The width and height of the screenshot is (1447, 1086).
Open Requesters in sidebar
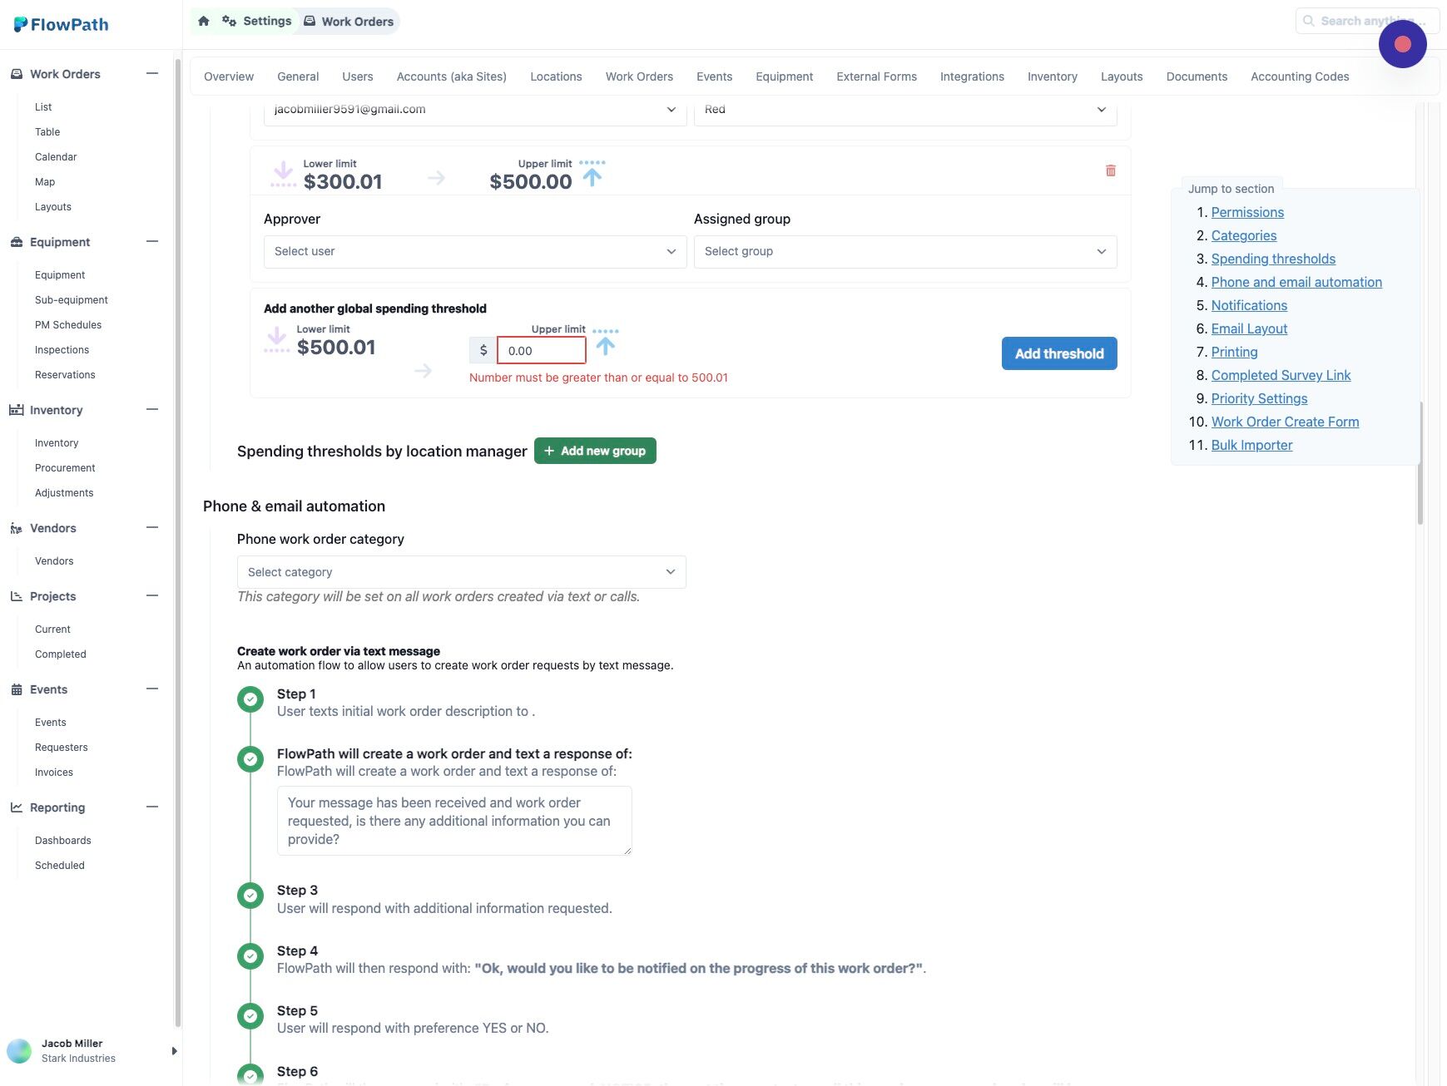(62, 748)
